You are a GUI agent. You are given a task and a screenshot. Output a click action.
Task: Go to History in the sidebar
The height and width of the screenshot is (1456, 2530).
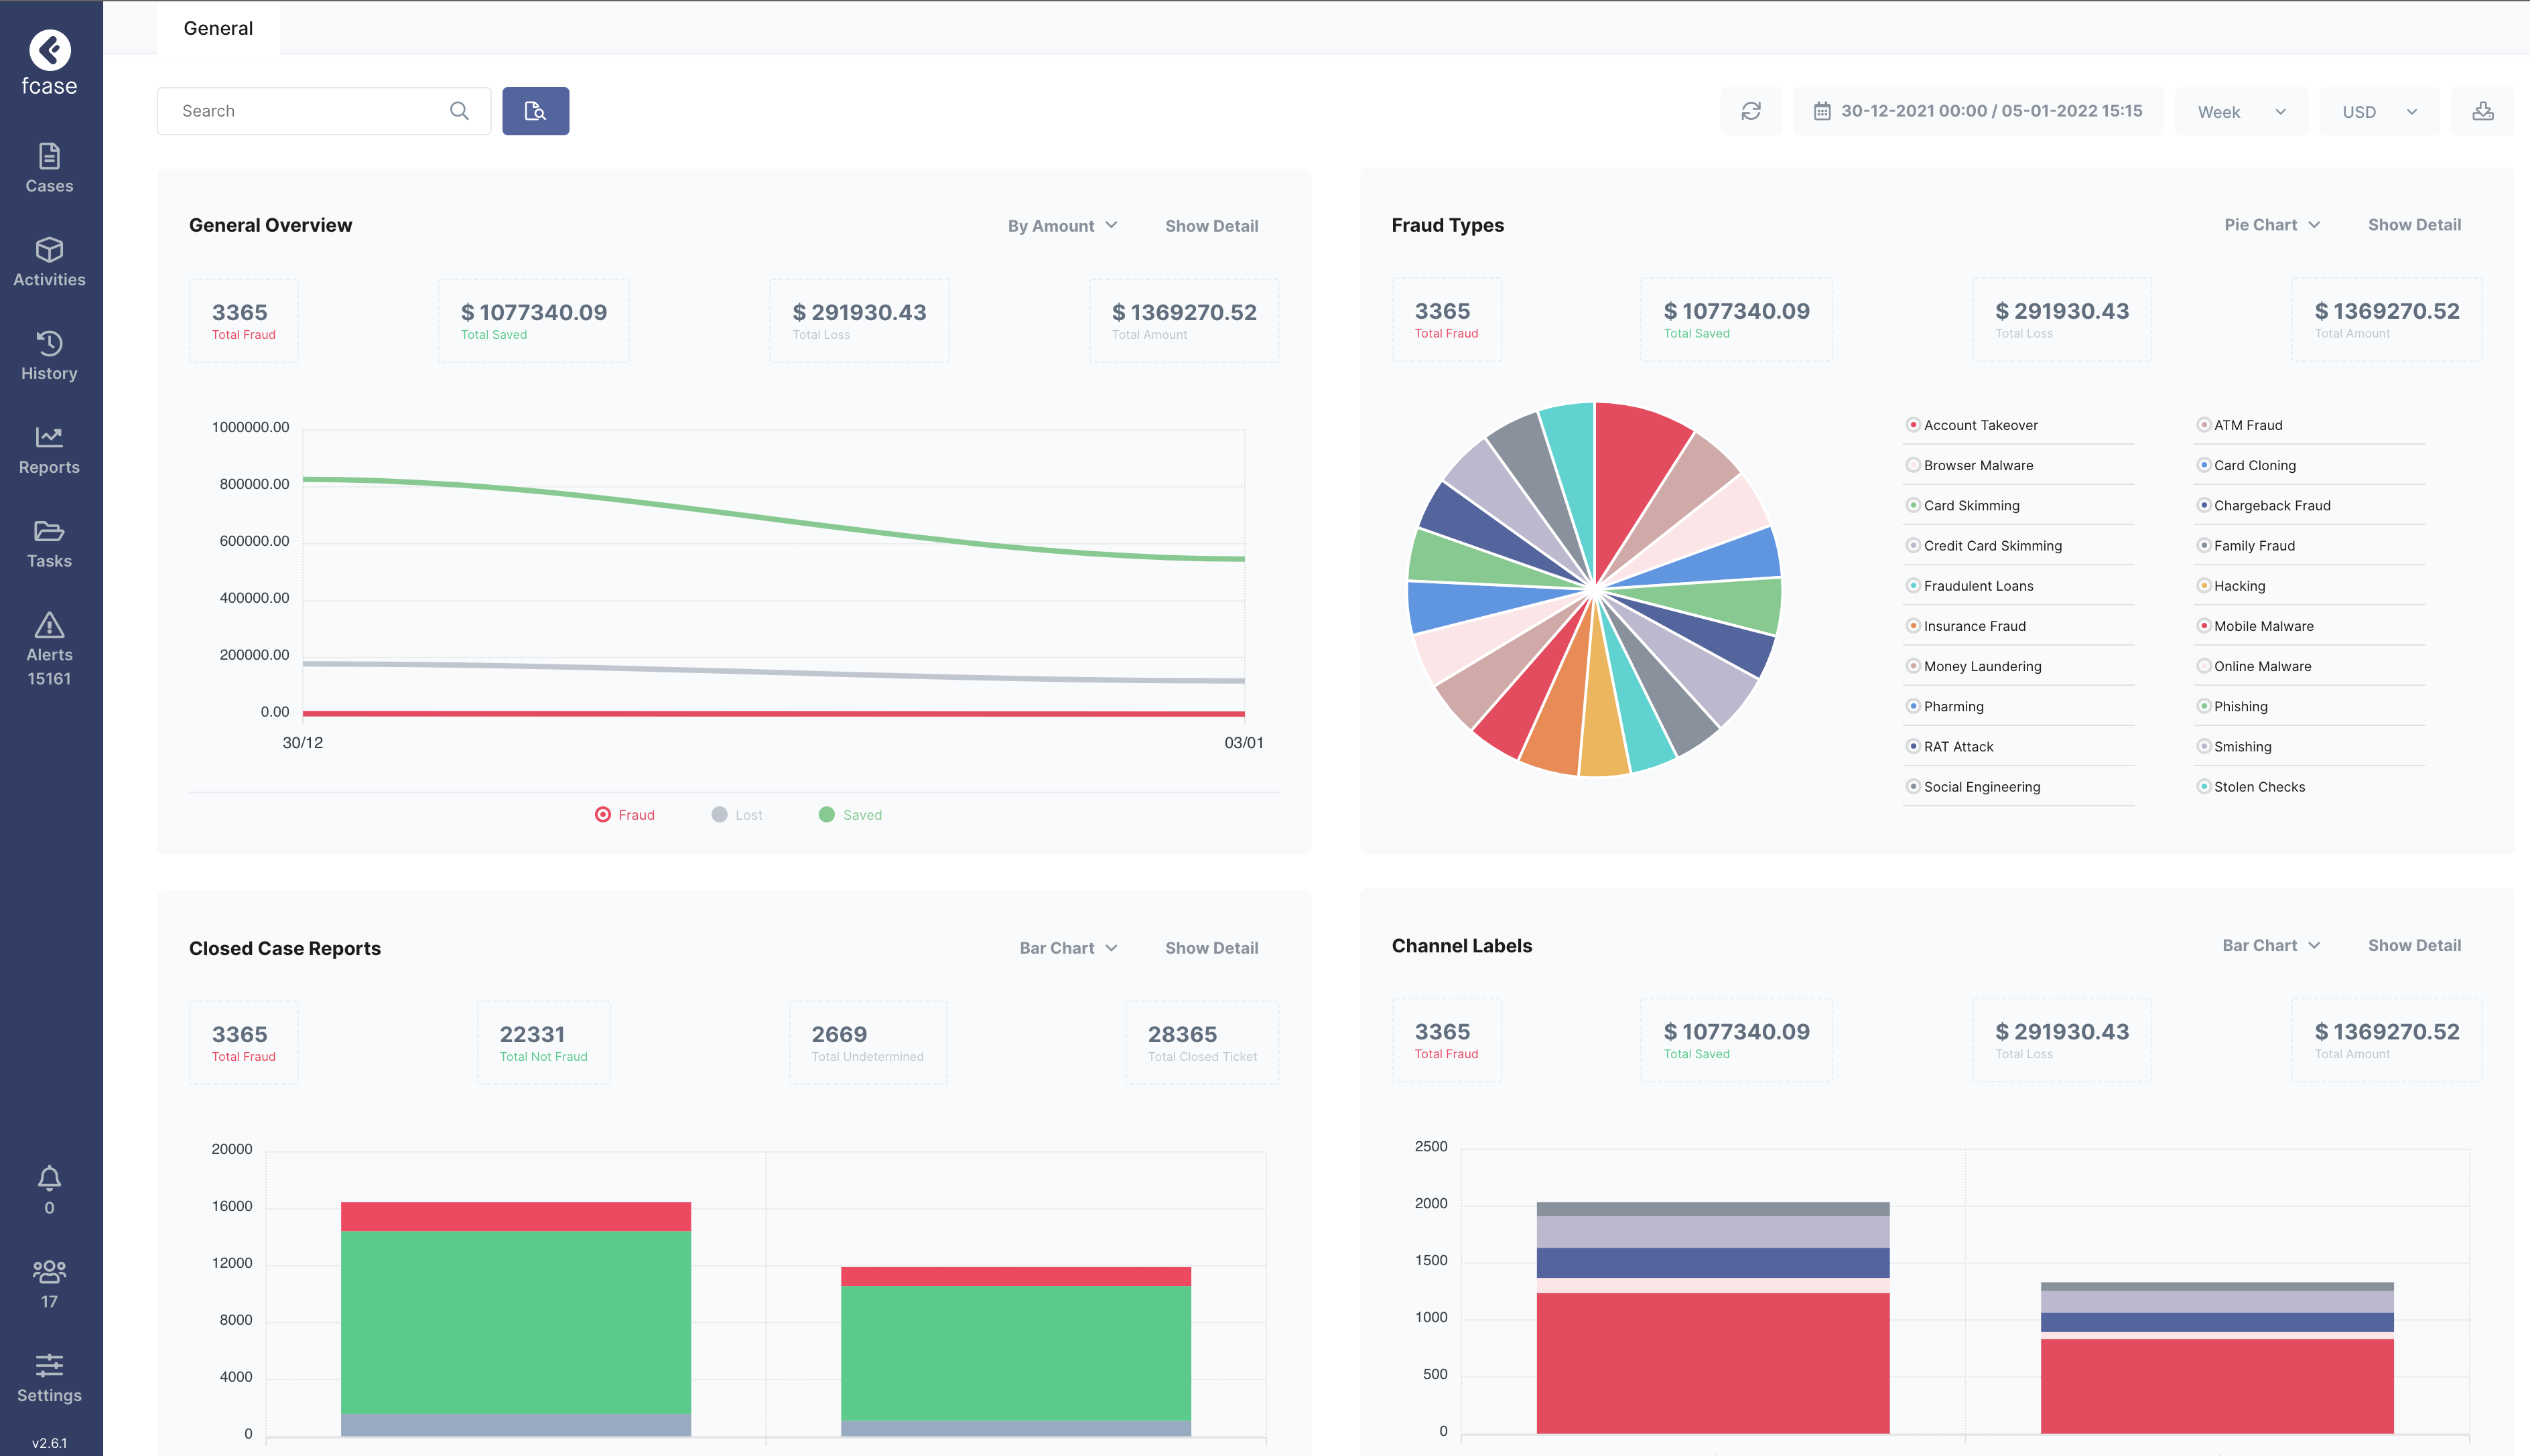(x=49, y=356)
